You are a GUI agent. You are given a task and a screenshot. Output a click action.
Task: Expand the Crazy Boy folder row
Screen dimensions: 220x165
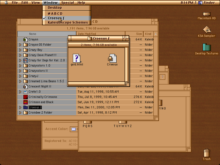pyautogui.click(x=20, y=50)
